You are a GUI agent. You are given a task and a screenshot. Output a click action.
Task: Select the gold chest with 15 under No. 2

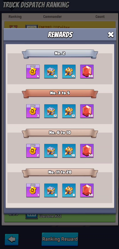[69, 71]
